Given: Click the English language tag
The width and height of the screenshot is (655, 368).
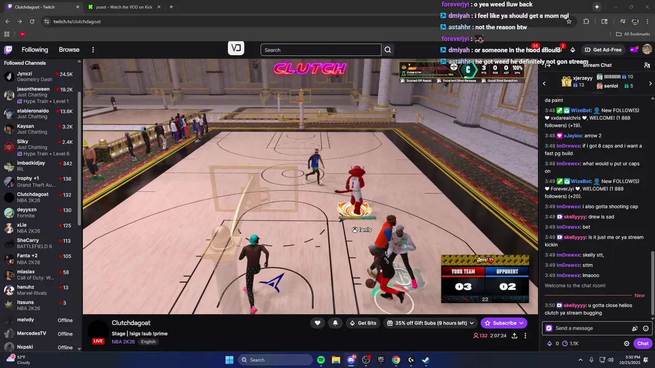Looking at the screenshot, I should click(148, 342).
